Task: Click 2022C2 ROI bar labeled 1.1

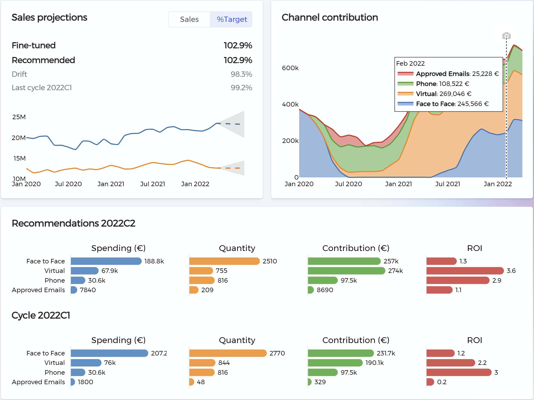Action: pos(440,290)
